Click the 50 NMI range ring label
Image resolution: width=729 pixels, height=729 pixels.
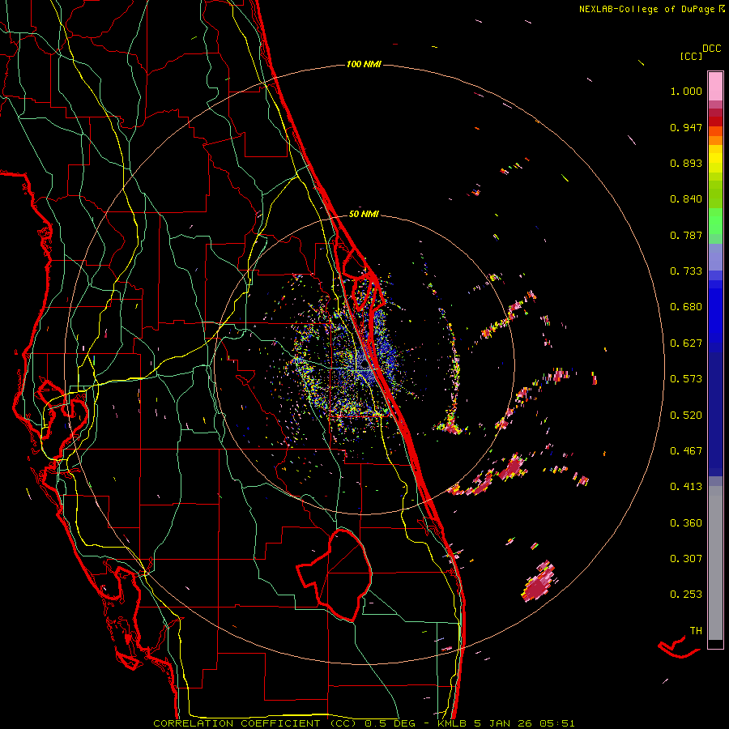[x=364, y=214]
